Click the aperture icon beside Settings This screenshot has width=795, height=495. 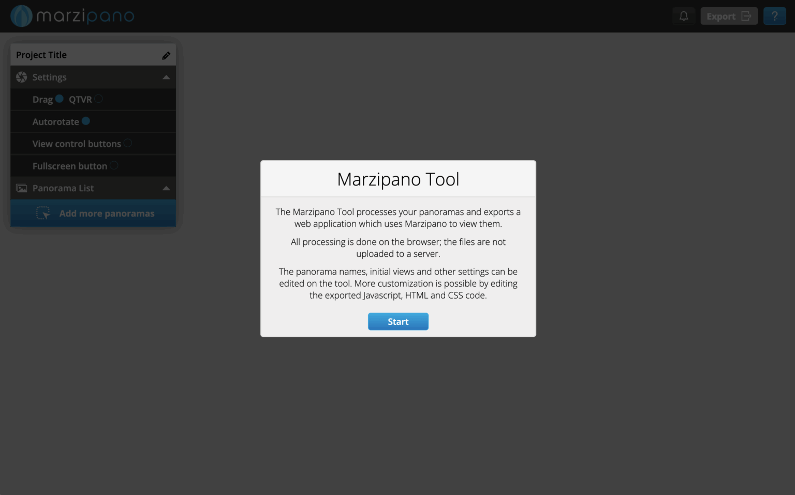pos(21,76)
